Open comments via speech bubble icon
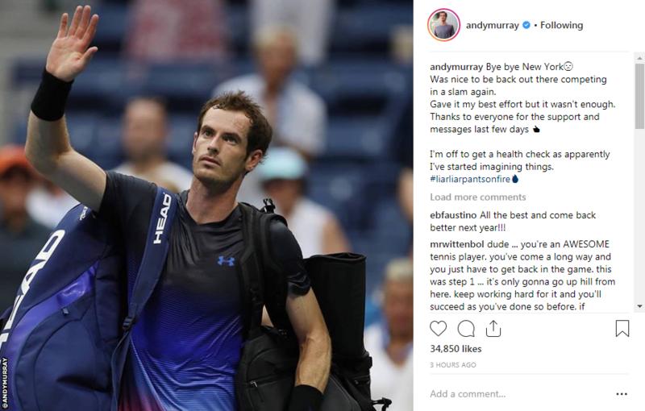This screenshot has width=645, height=411. pos(466,328)
